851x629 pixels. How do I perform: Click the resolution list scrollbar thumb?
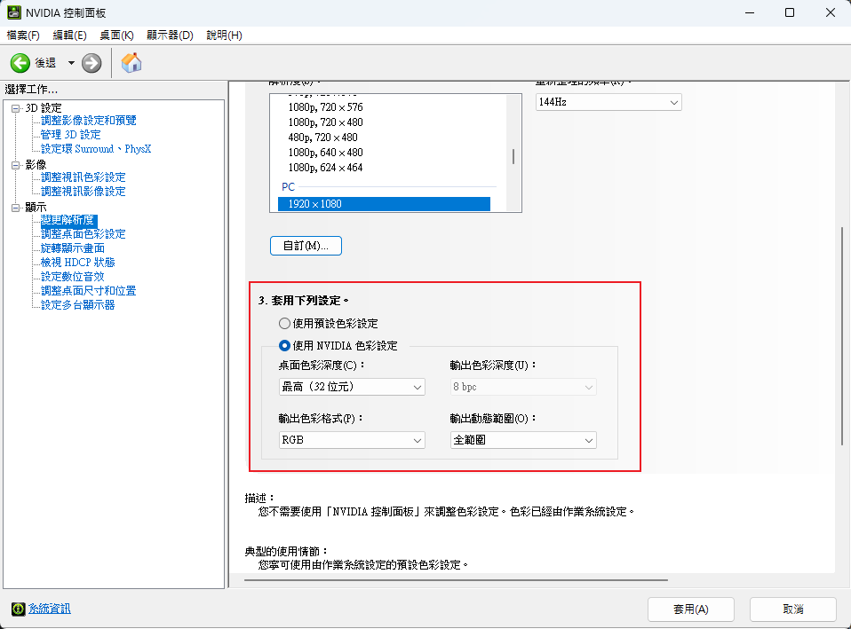tap(513, 157)
